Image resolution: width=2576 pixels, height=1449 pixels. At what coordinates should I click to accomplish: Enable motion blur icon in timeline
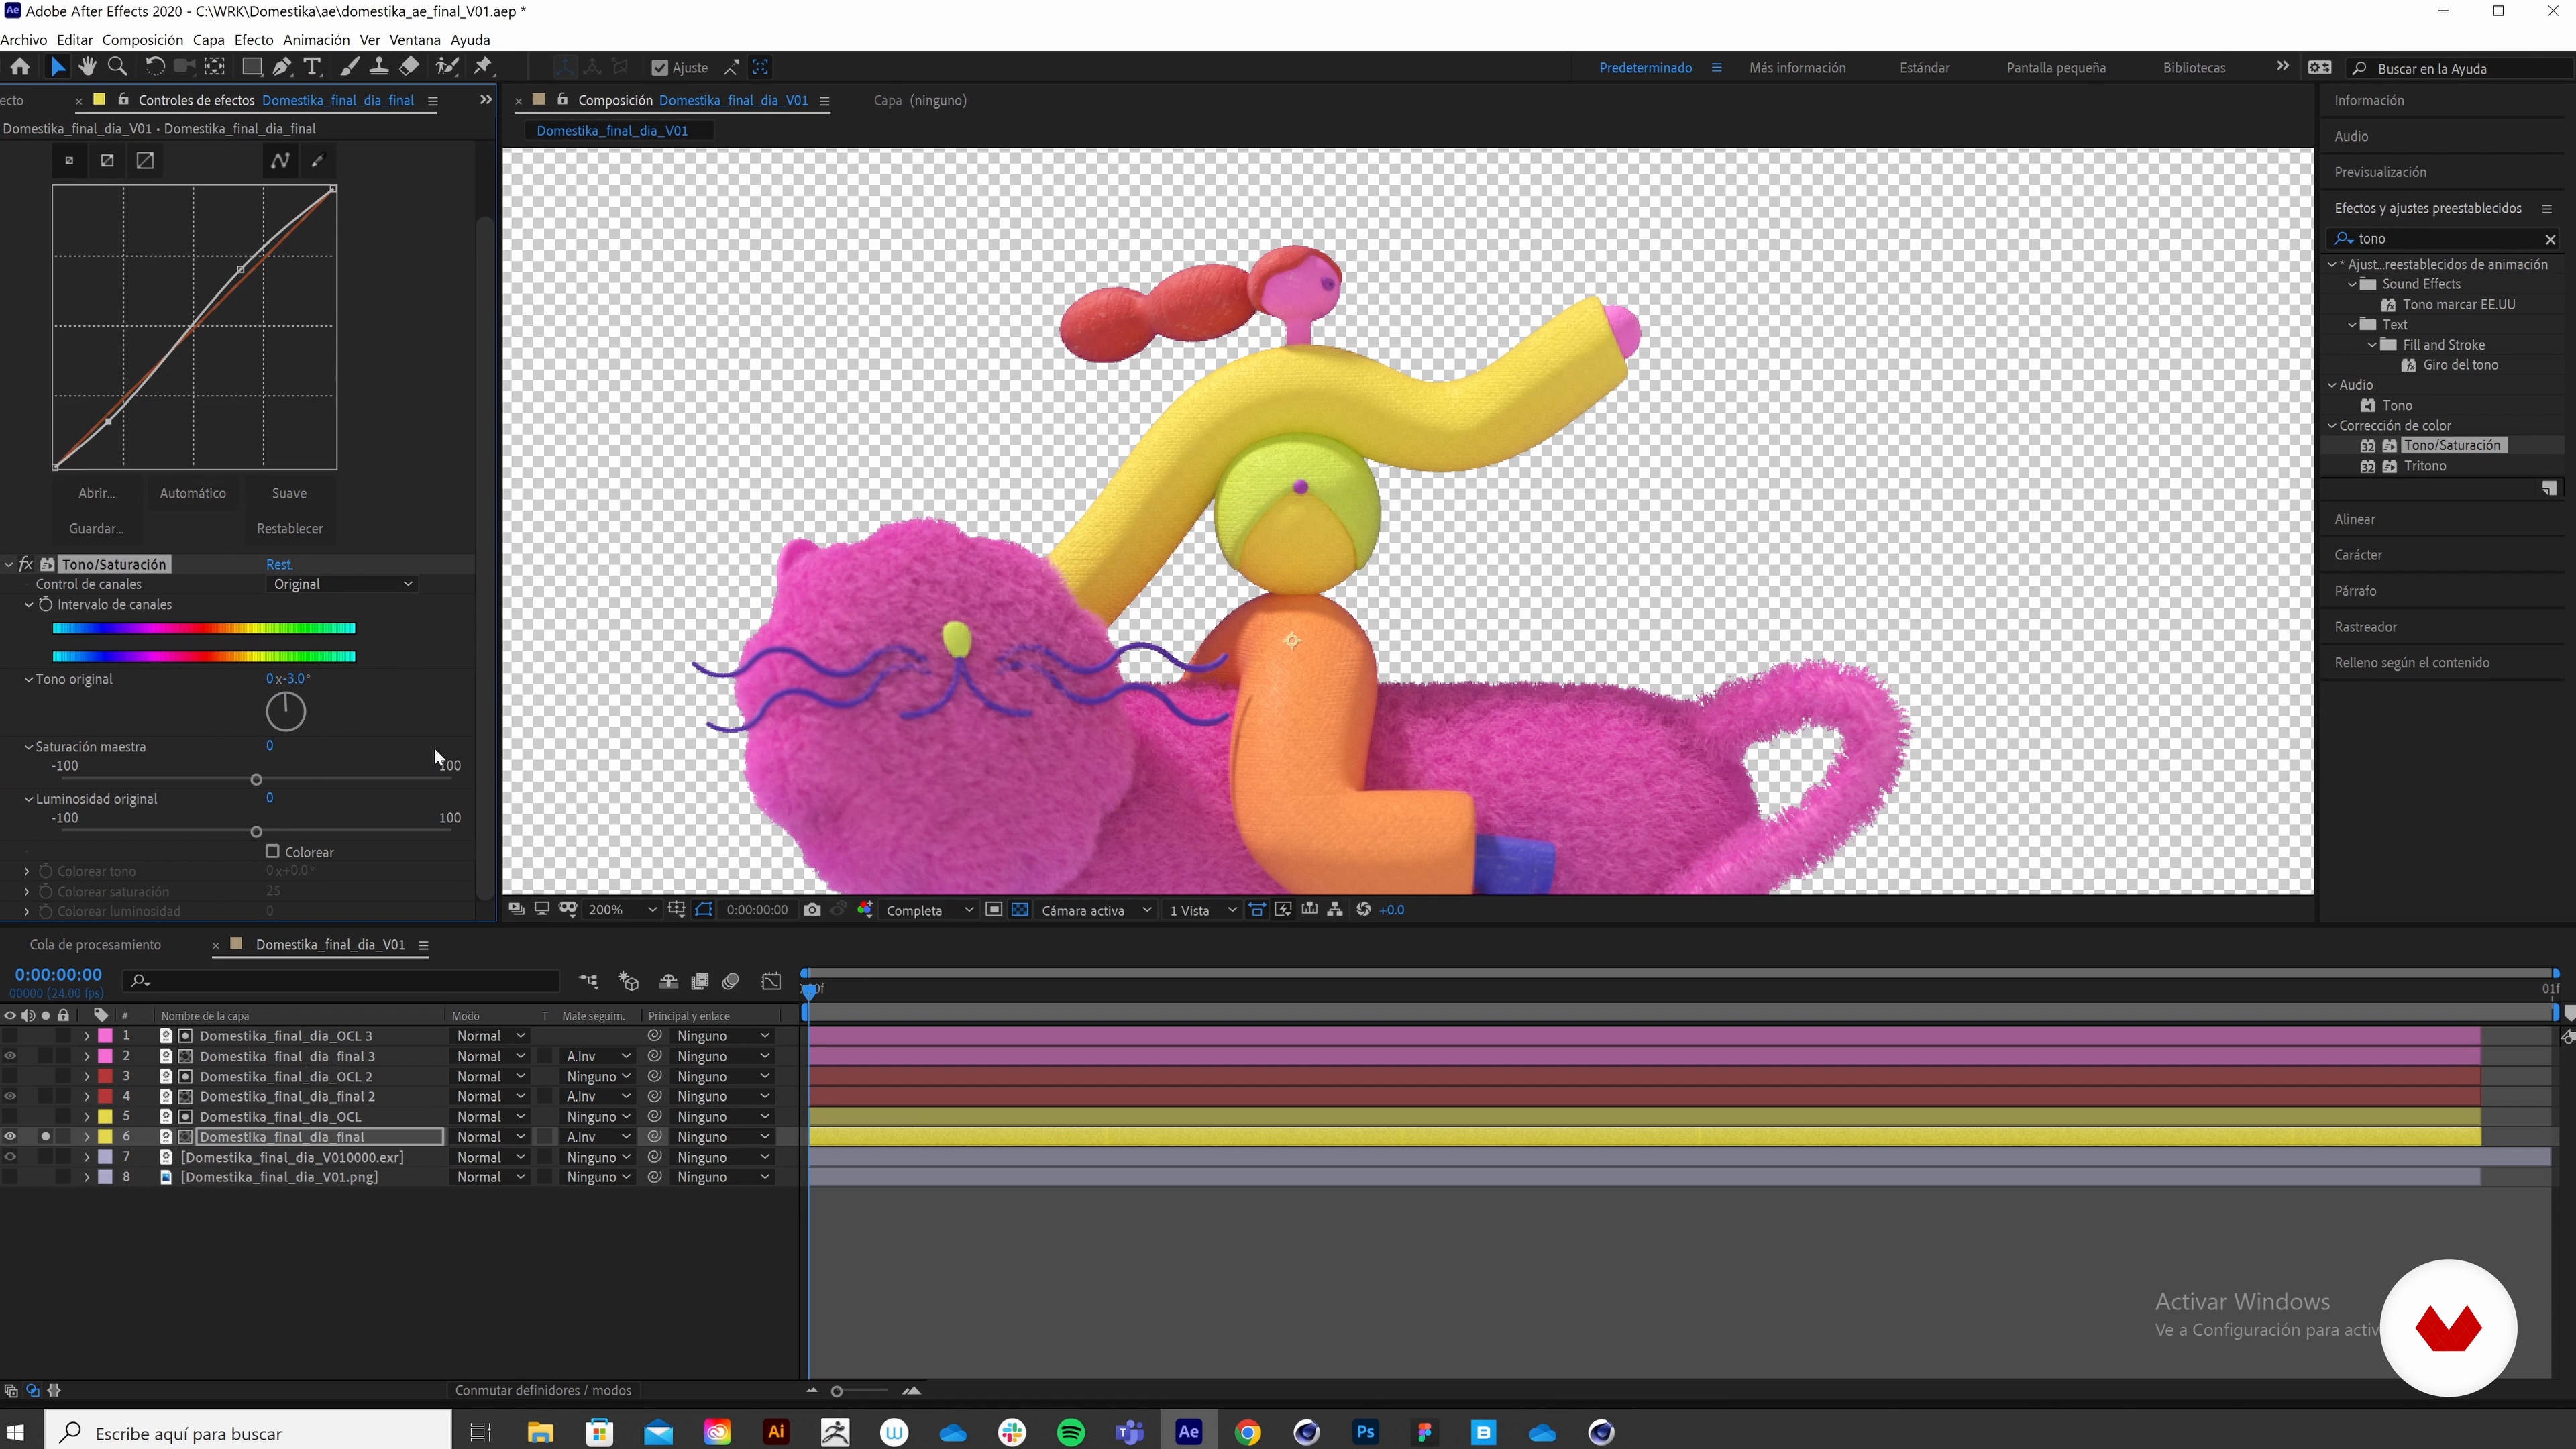pos(731,981)
